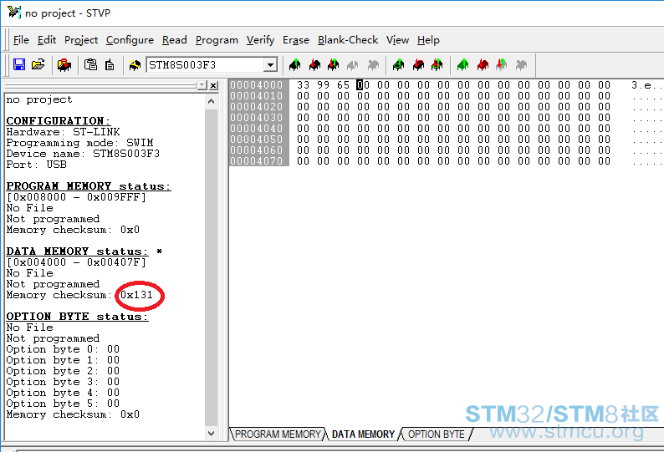
Task: Open the Erase menu
Action: [x=296, y=40]
